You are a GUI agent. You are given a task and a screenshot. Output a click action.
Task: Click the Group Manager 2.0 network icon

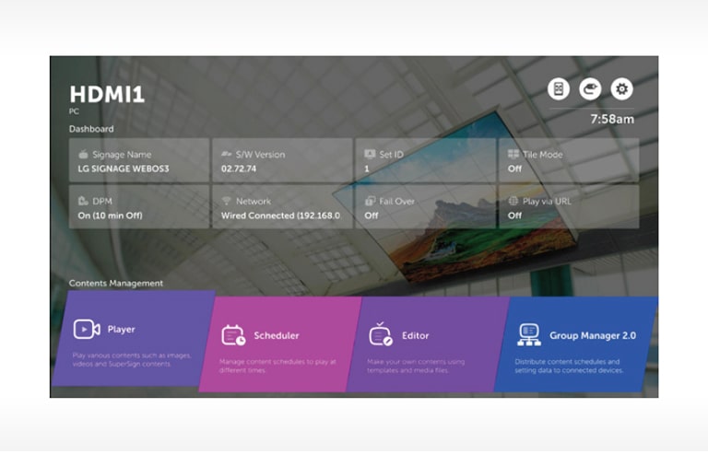pos(529,335)
